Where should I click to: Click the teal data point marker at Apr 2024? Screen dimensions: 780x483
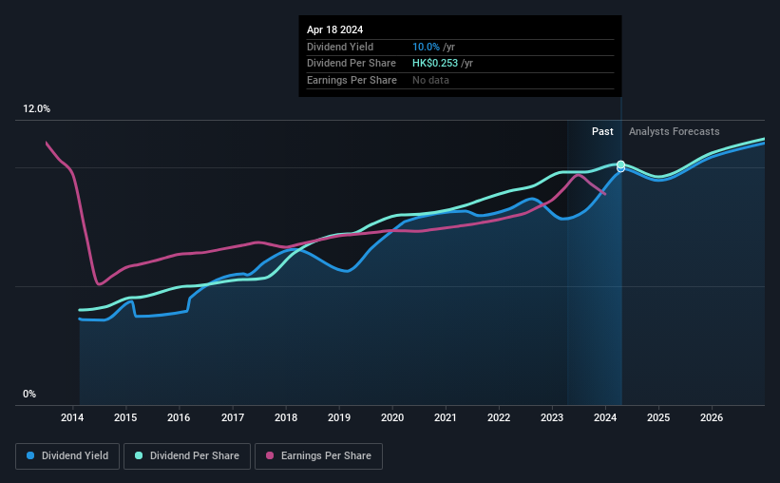pos(620,164)
